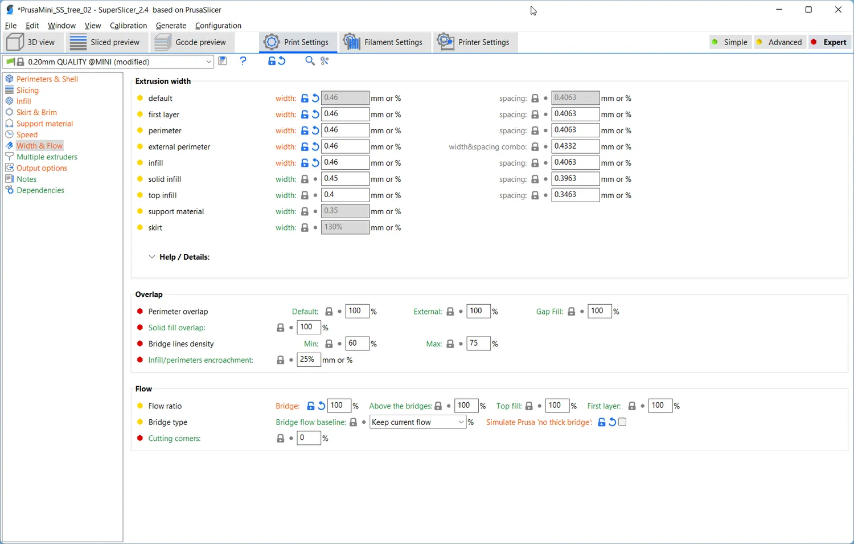Click the search magnifier icon in toolbar
The width and height of the screenshot is (854, 544).
pos(310,61)
